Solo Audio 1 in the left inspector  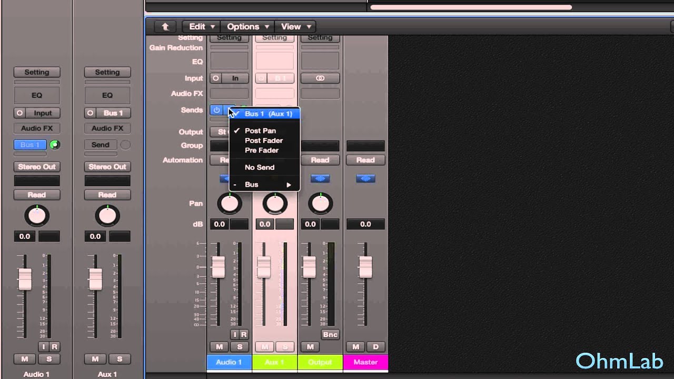click(x=49, y=359)
